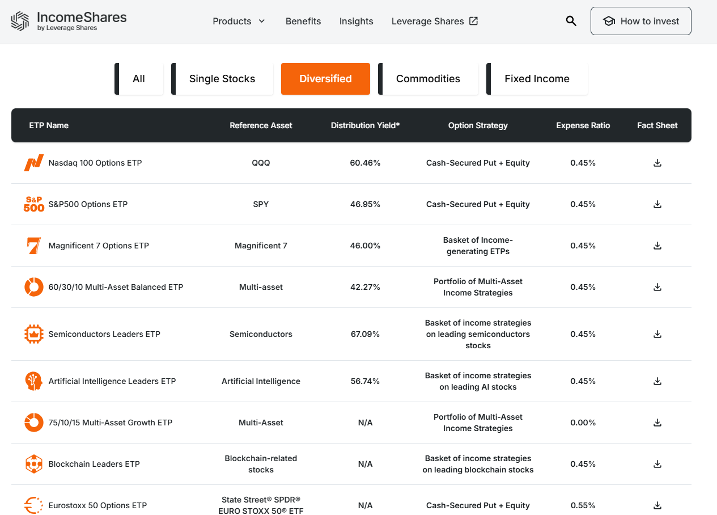Screen dimensions: 717x515
Task: Download the Semiconductors Leaders ETP fact sheet
Action: coord(657,334)
